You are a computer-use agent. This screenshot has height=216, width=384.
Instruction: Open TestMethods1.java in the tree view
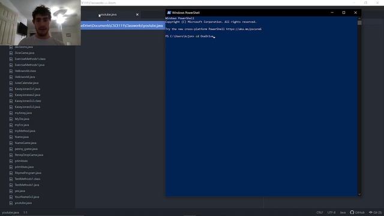pyautogui.click(x=26, y=185)
